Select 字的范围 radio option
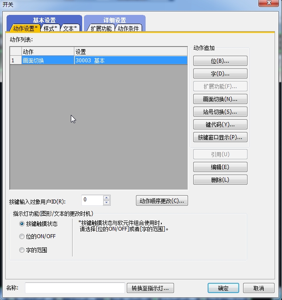Viewport: 282px width, 300px height. tap(22, 250)
